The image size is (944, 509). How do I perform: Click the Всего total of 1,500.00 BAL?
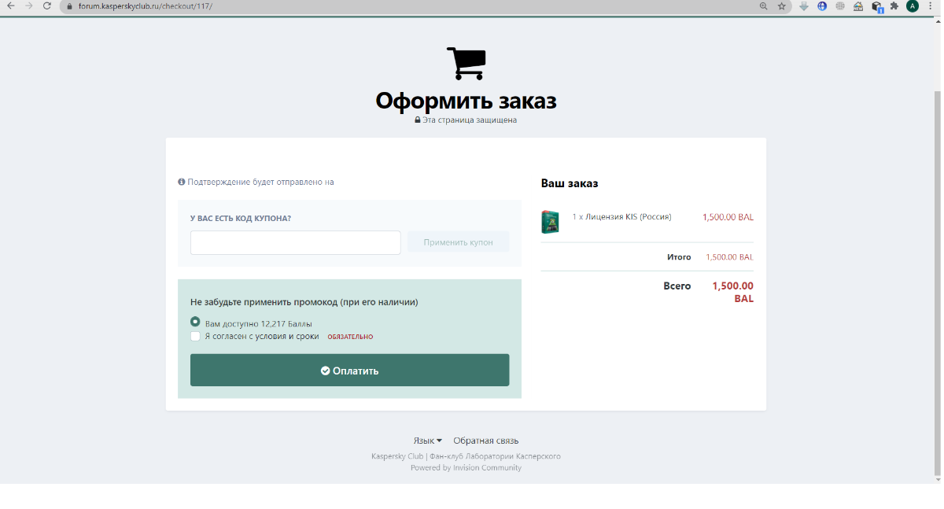[732, 292]
